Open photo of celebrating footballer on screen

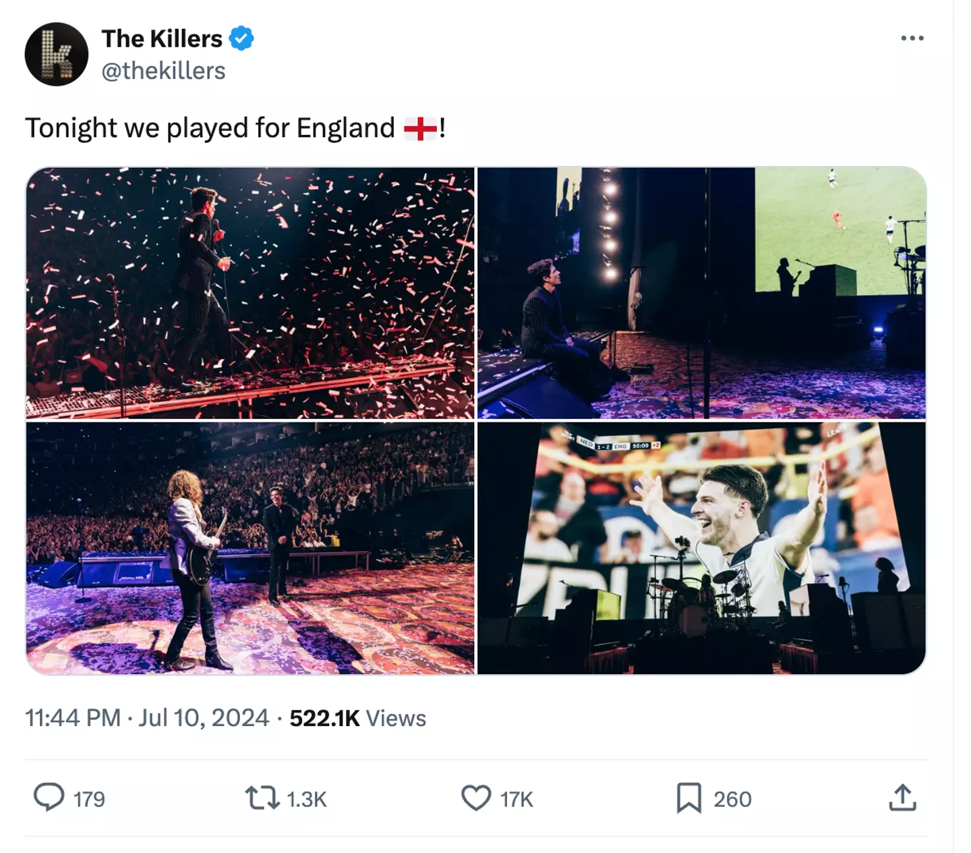701,548
